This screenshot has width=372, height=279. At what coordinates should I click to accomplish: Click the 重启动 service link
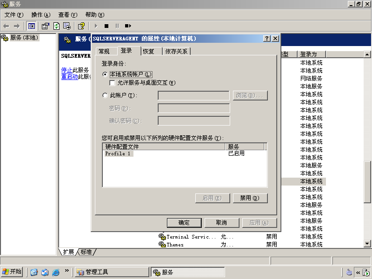point(69,76)
